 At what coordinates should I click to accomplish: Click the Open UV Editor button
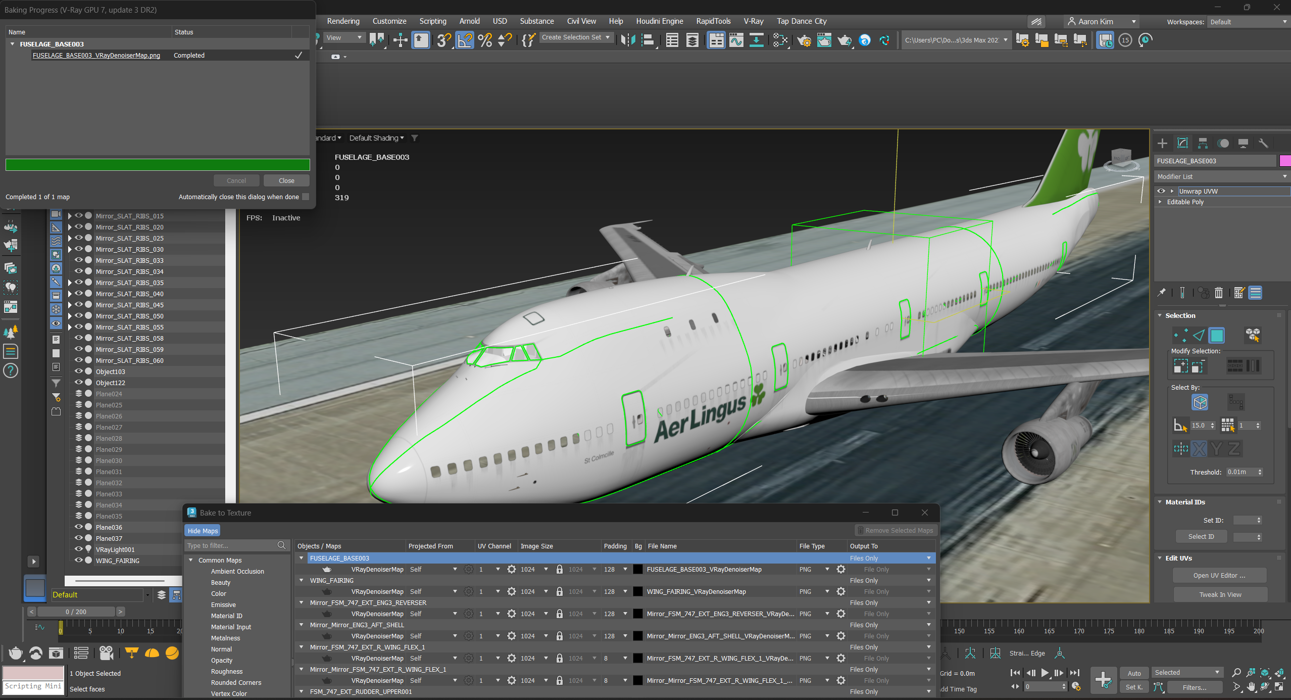1219,575
